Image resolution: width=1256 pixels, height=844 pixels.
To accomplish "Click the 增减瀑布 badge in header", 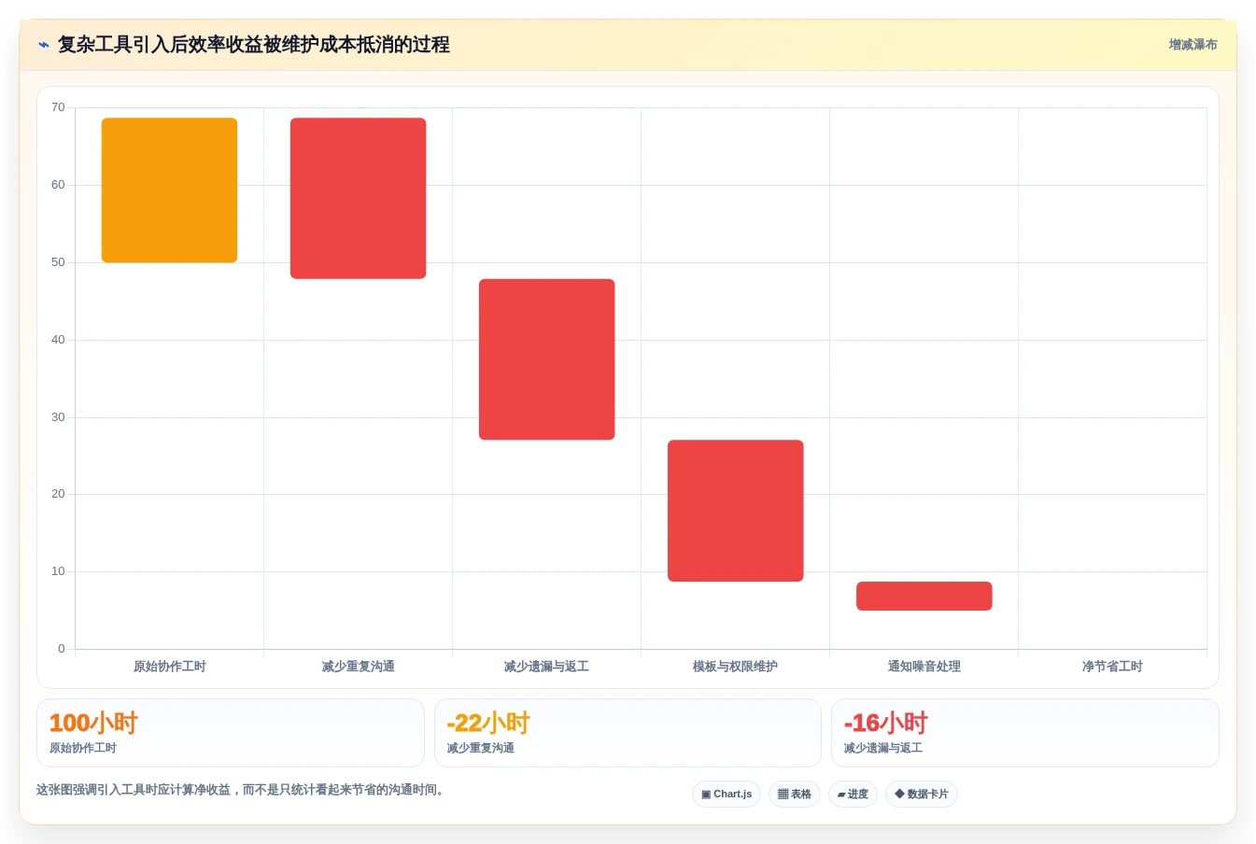I will pyautogui.click(x=1192, y=45).
